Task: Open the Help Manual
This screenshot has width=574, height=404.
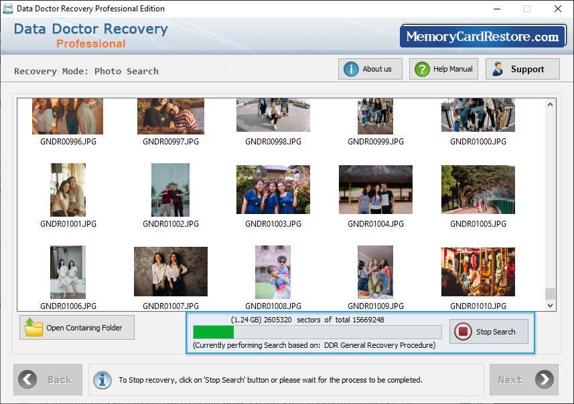Action: [x=443, y=69]
